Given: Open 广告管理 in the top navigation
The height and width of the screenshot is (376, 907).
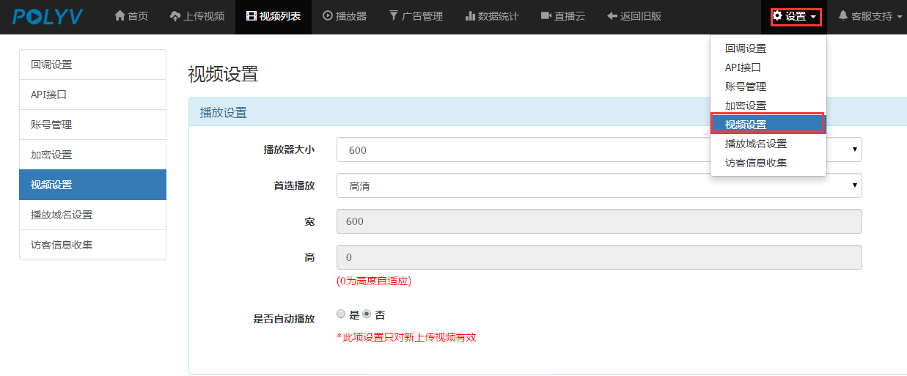Looking at the screenshot, I should (416, 16).
